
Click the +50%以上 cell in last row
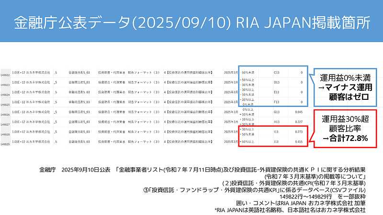pos(248,142)
